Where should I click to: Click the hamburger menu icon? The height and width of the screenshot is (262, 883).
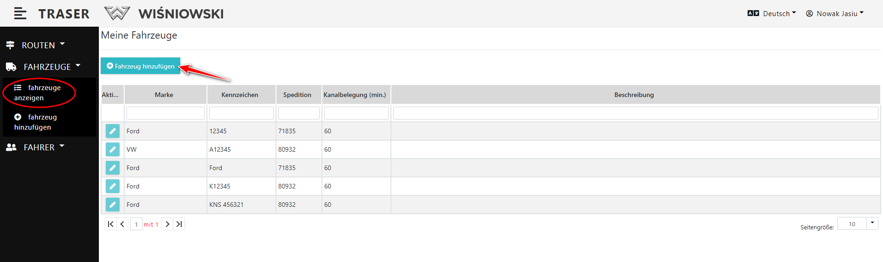[x=20, y=14]
